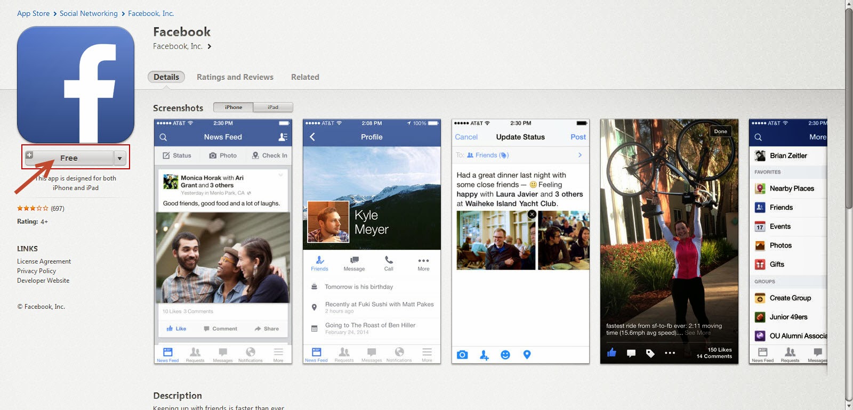The width and height of the screenshot is (853, 410).
Task: Click Brian Zeitler profile row
Action: [x=788, y=155]
